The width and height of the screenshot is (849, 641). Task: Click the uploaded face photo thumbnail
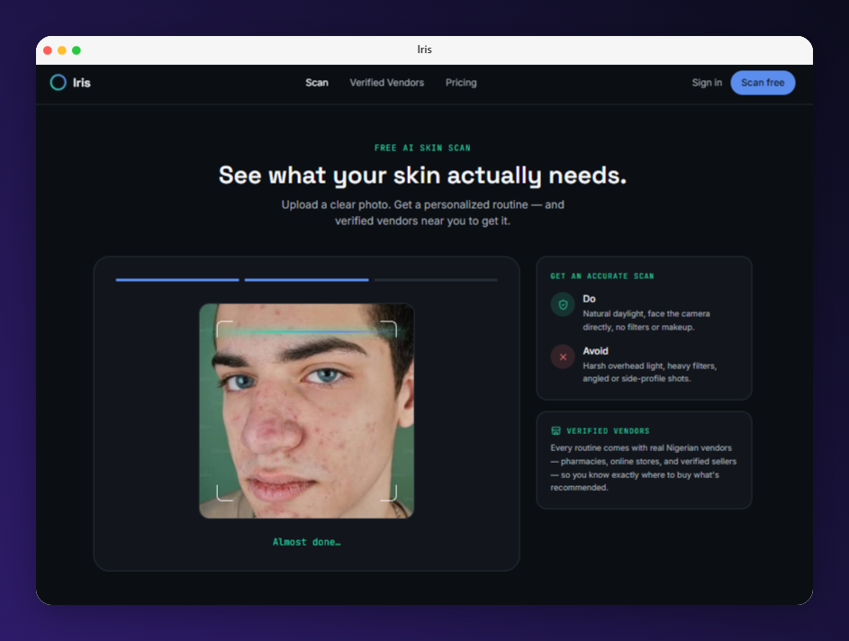[x=306, y=411]
